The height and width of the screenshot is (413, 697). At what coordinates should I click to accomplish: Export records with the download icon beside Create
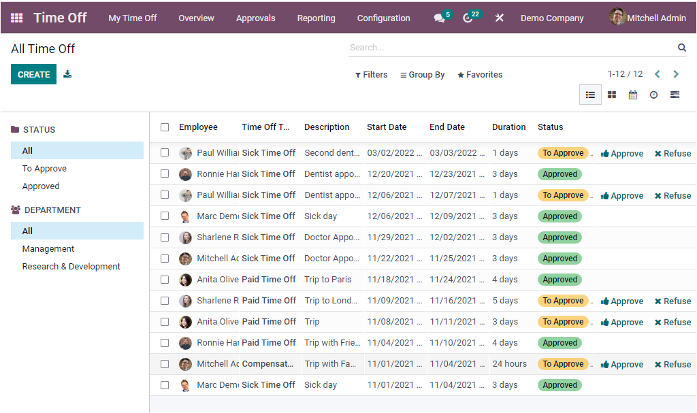click(67, 73)
